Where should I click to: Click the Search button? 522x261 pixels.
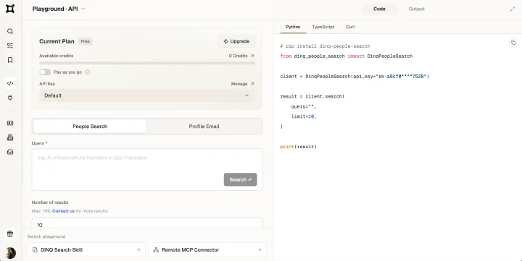click(x=241, y=179)
